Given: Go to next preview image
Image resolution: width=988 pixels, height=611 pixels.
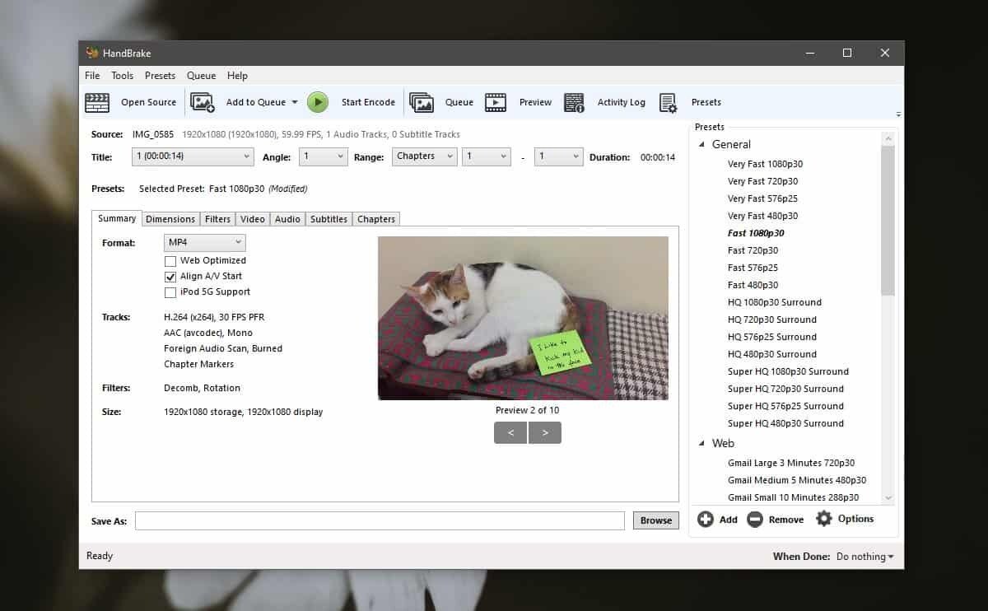Looking at the screenshot, I should tap(545, 432).
